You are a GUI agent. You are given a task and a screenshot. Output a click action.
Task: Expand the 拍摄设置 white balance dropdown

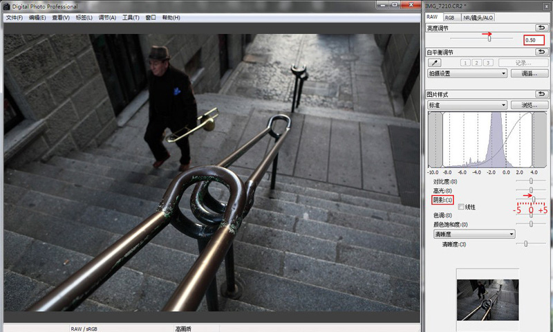(467, 73)
